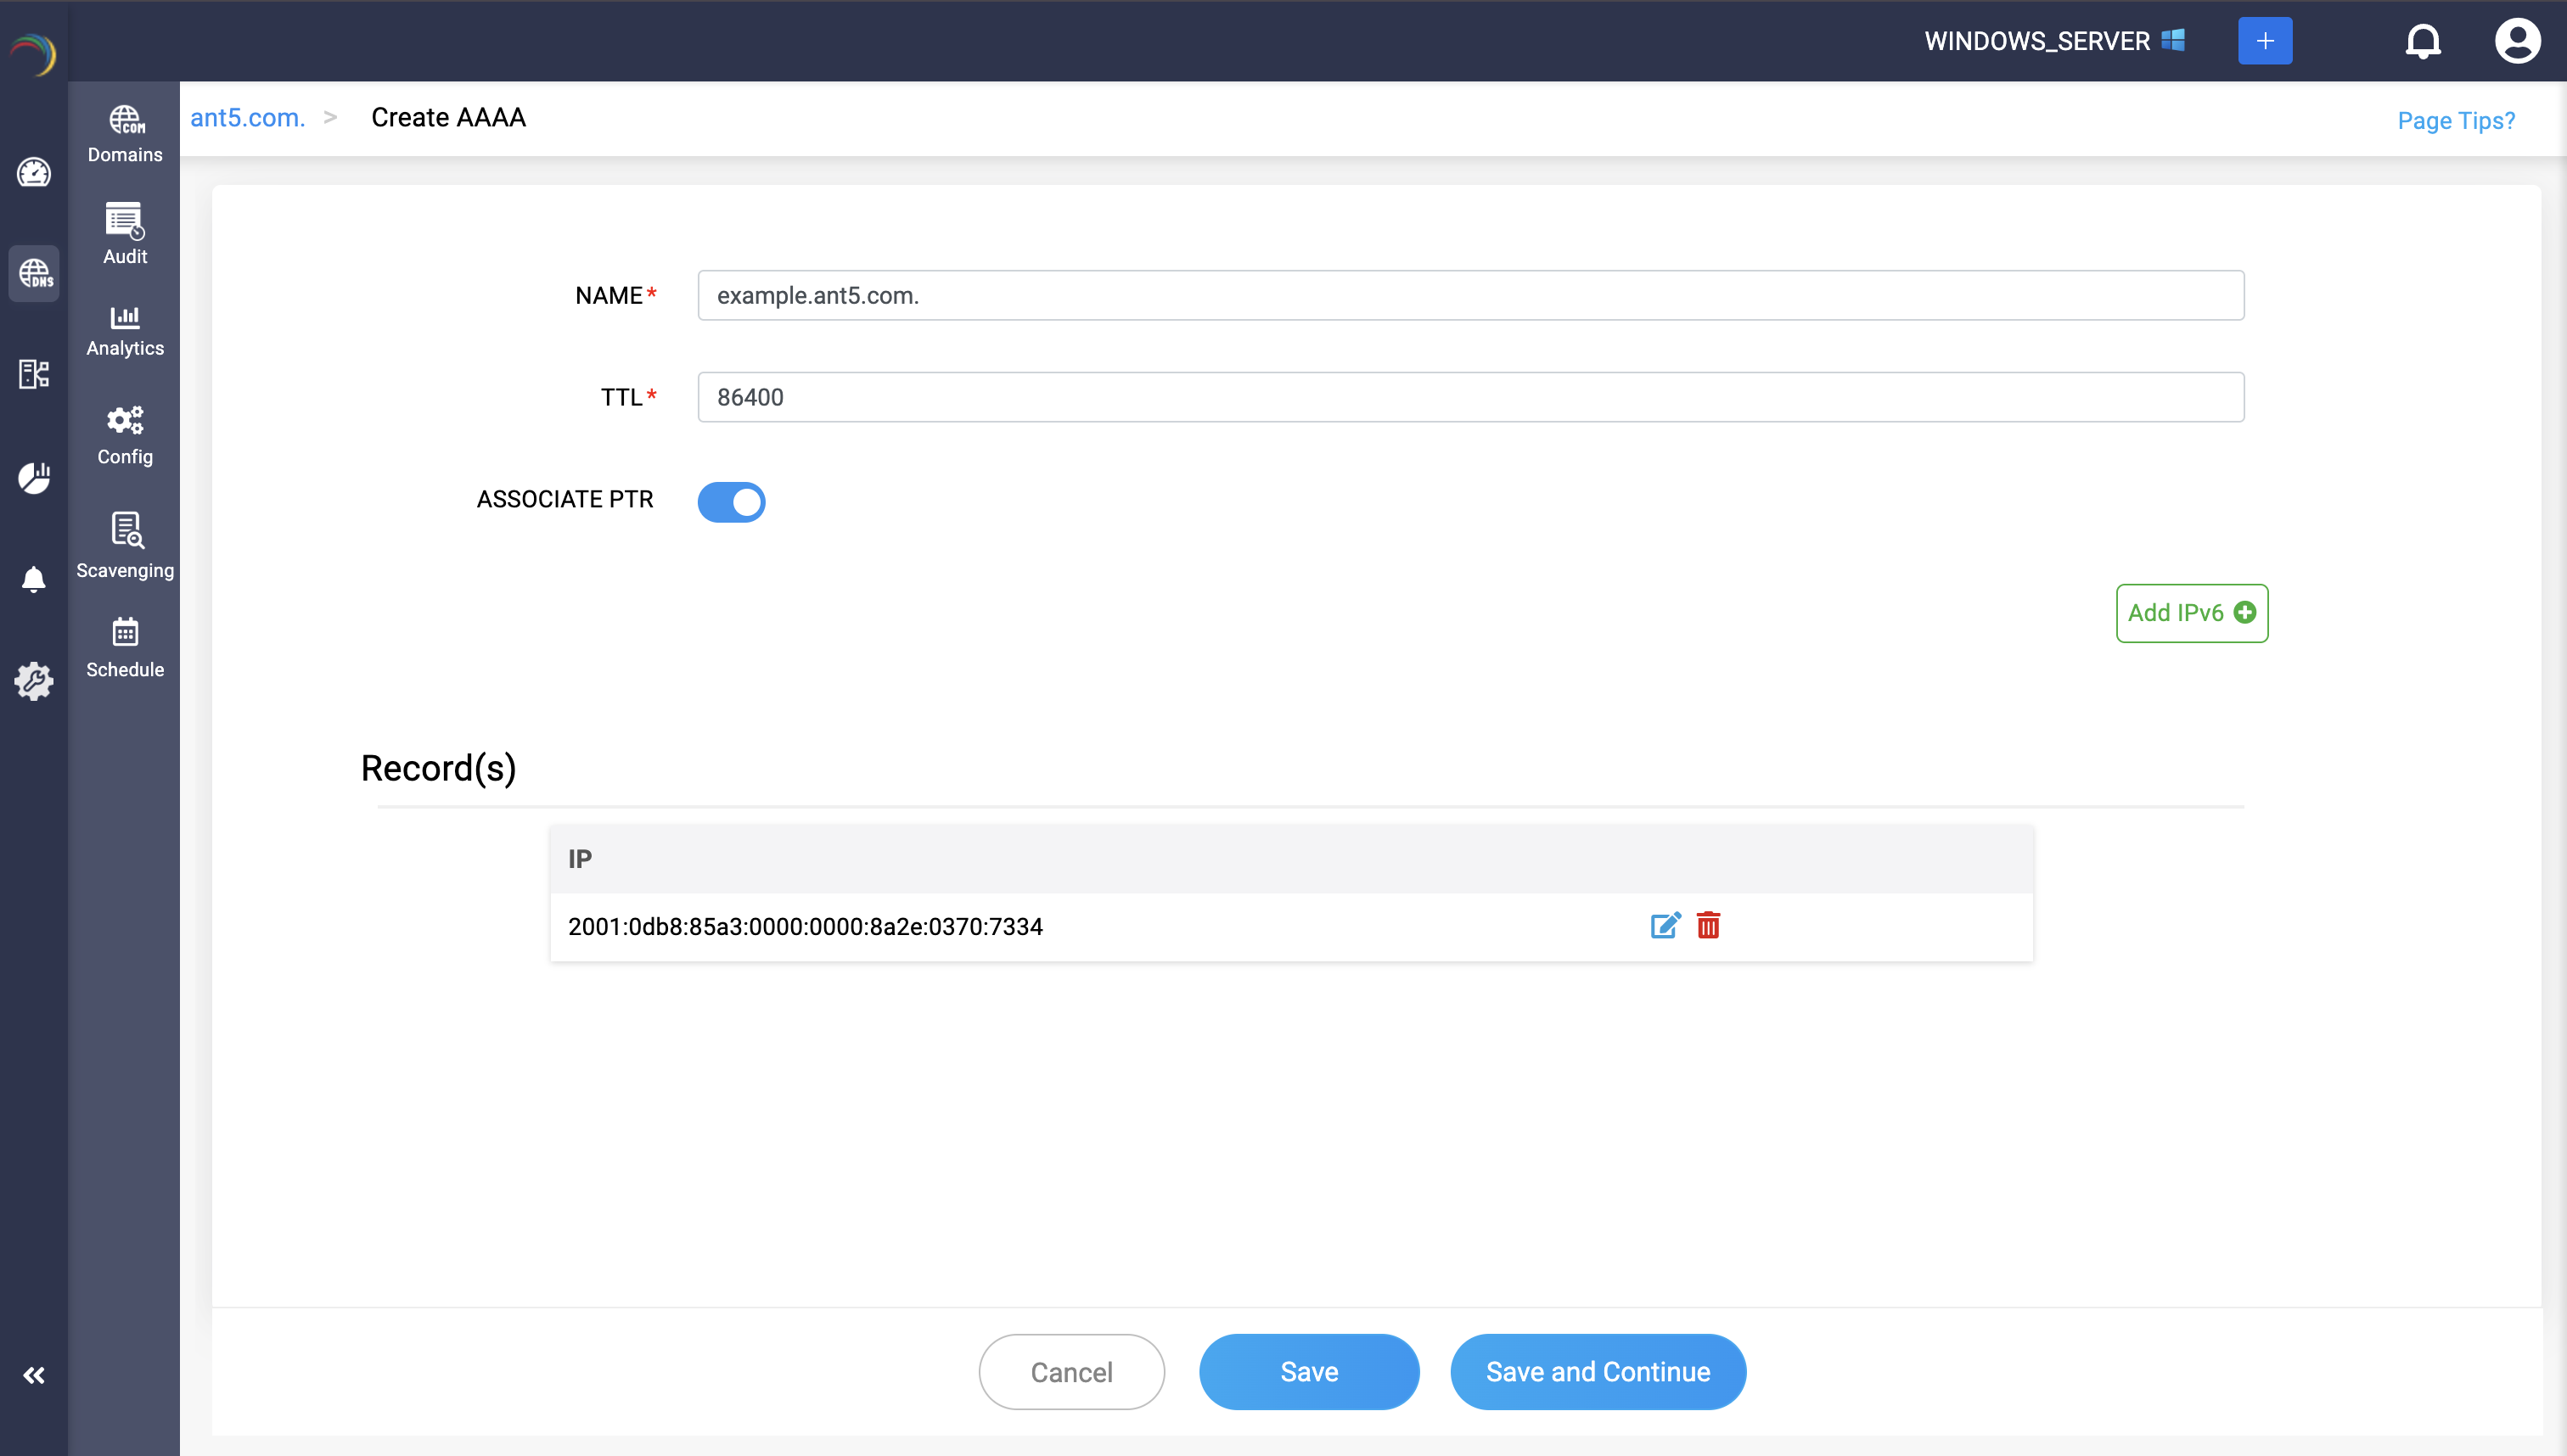
Task: Open the settings gear-wrench icon in sidebar
Action: [34, 681]
